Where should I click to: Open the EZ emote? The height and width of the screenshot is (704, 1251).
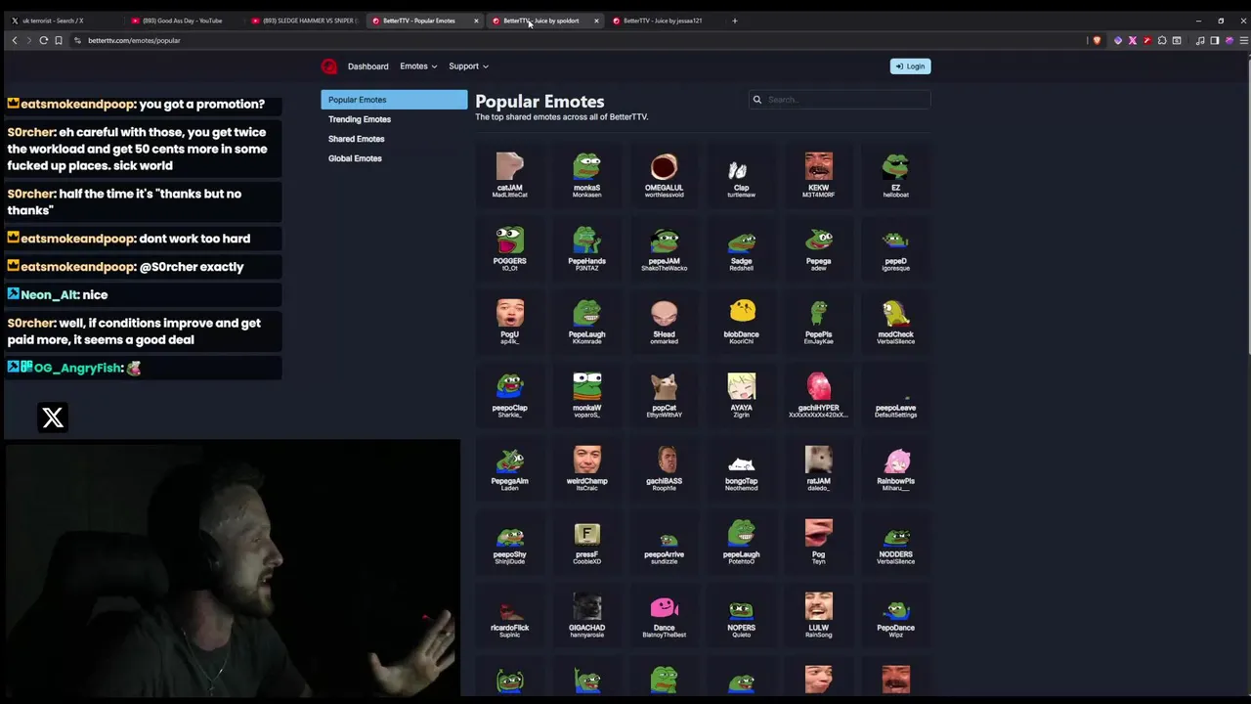[895, 175]
